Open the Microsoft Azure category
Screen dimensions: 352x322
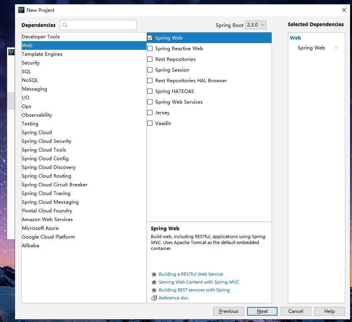coord(84,228)
